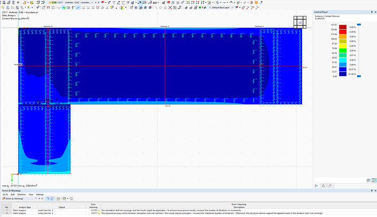Click the last red line tool icon in second toolbar
Screen dimensions: 377x217
pos(257,8)
